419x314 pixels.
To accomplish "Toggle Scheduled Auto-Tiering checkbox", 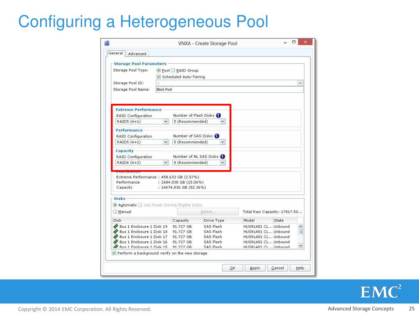I will coord(158,77).
